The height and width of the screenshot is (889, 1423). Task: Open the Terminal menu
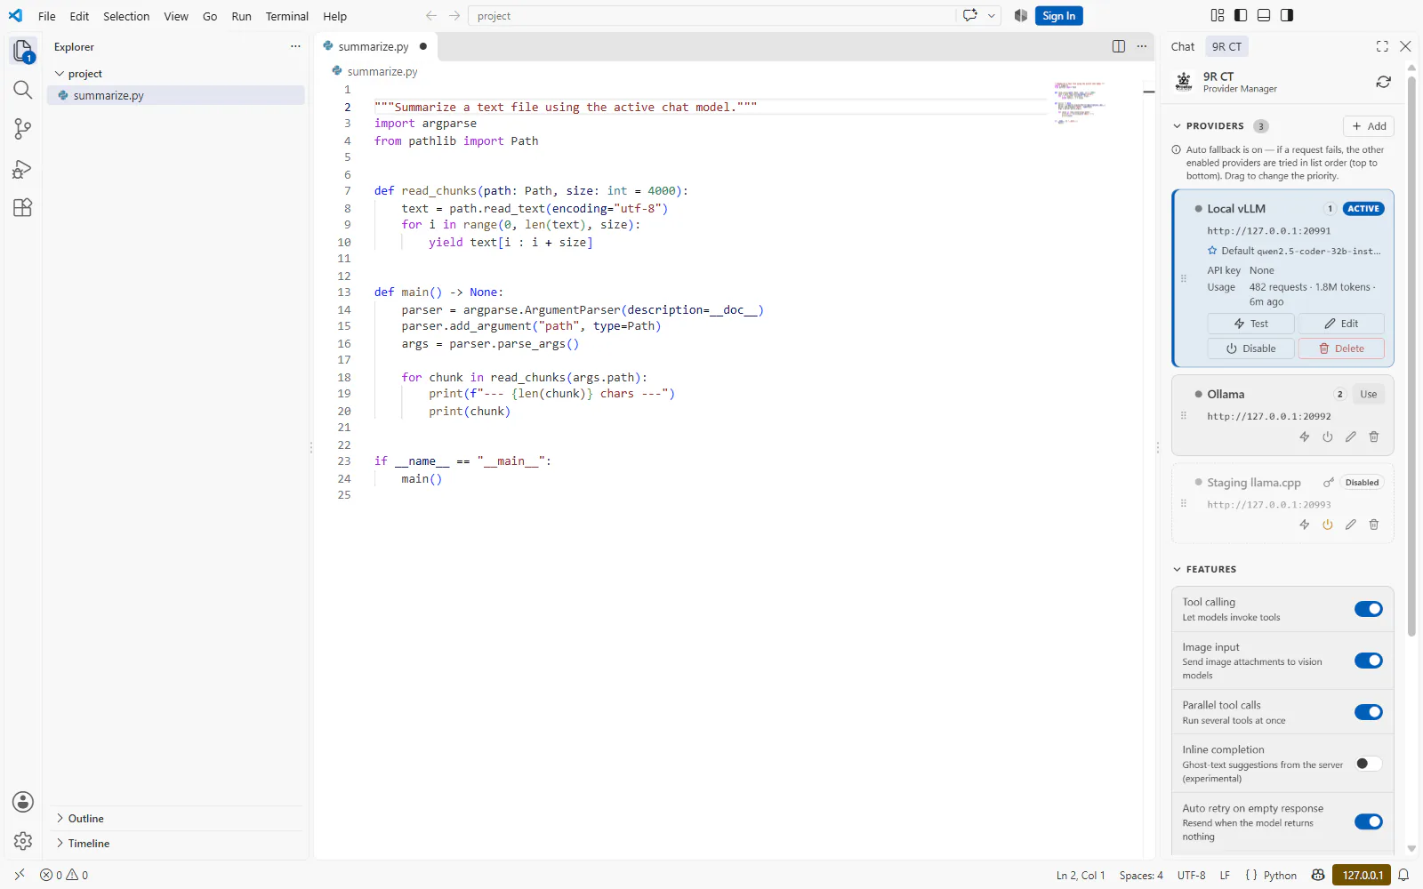(x=286, y=16)
